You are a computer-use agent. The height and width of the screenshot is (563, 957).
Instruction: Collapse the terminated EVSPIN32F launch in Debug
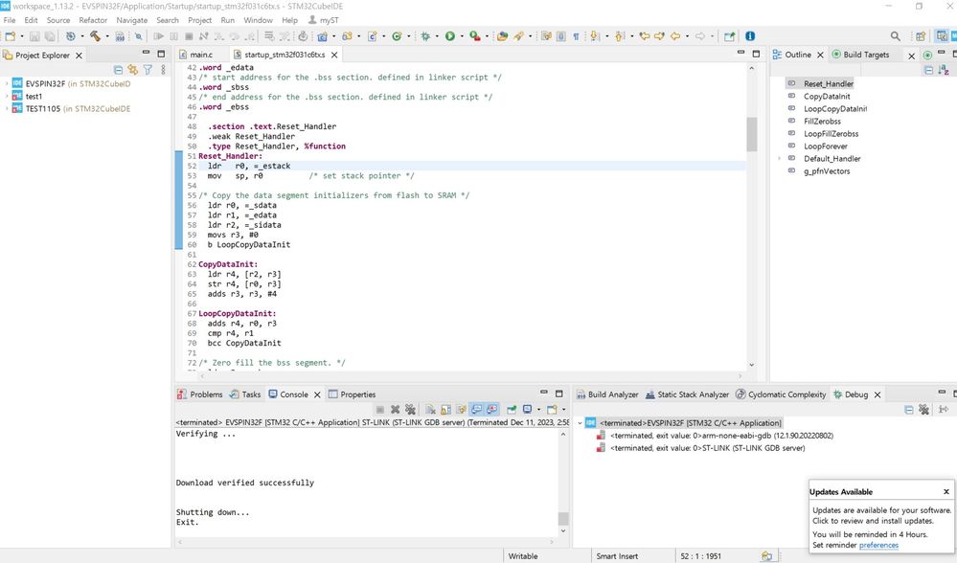click(x=580, y=422)
